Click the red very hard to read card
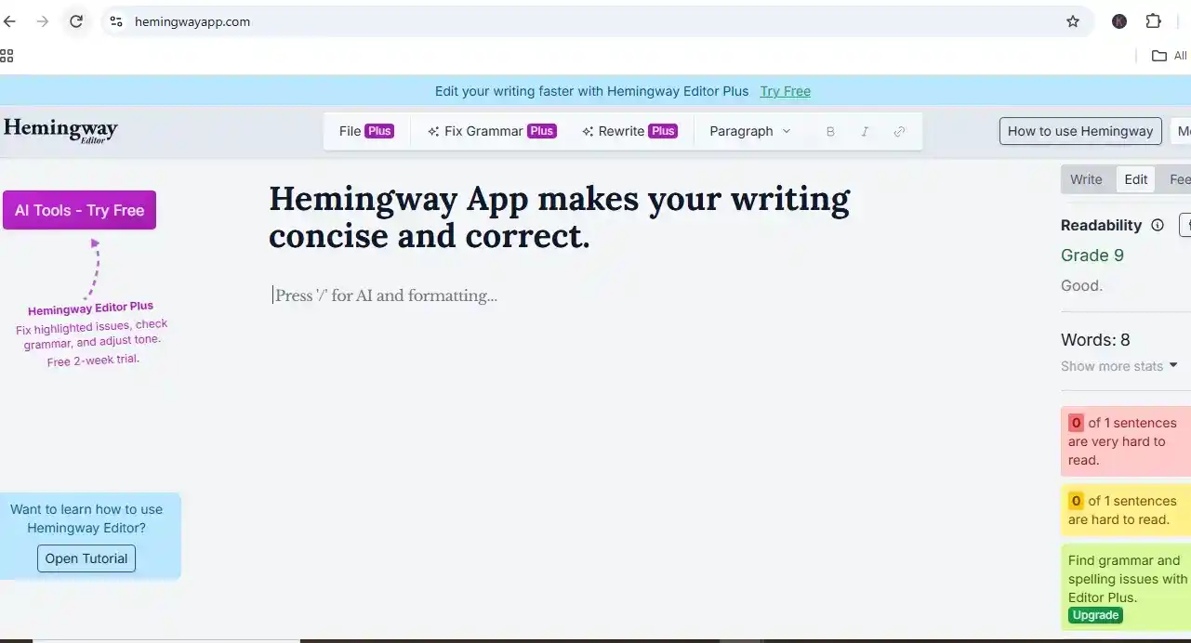This screenshot has height=643, width=1191. pyautogui.click(x=1125, y=441)
